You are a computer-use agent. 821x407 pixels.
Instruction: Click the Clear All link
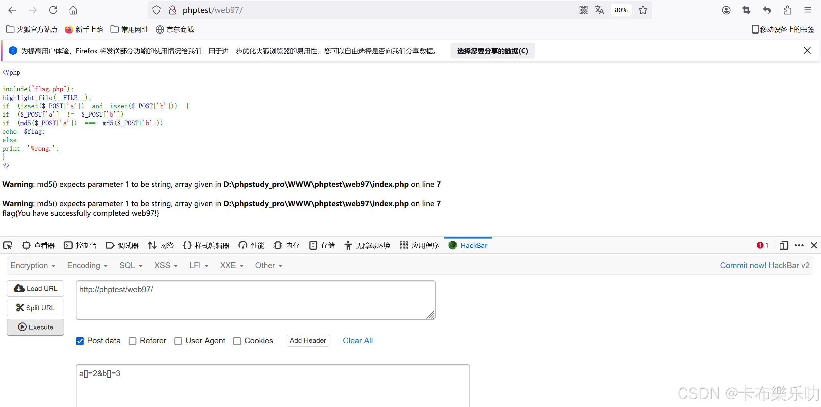(358, 341)
